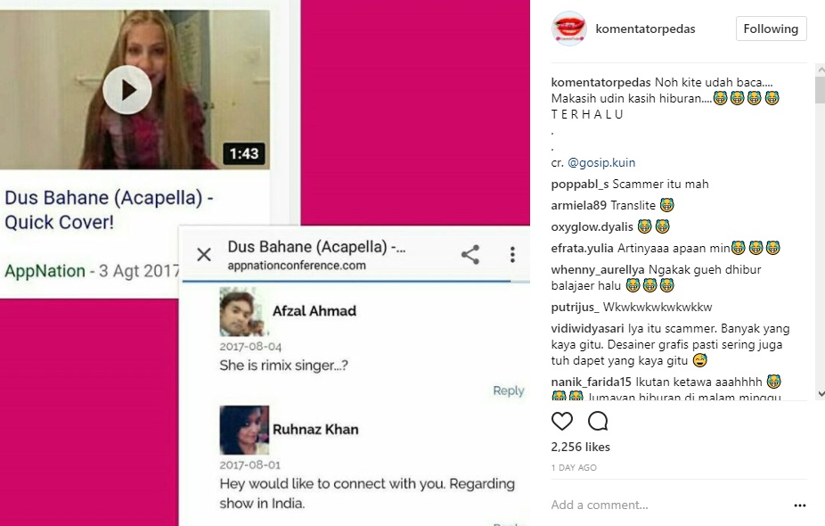This screenshot has height=526, width=825.
Task: Open Afzal Ahmad's avatar thumbnail
Action: pos(242,312)
